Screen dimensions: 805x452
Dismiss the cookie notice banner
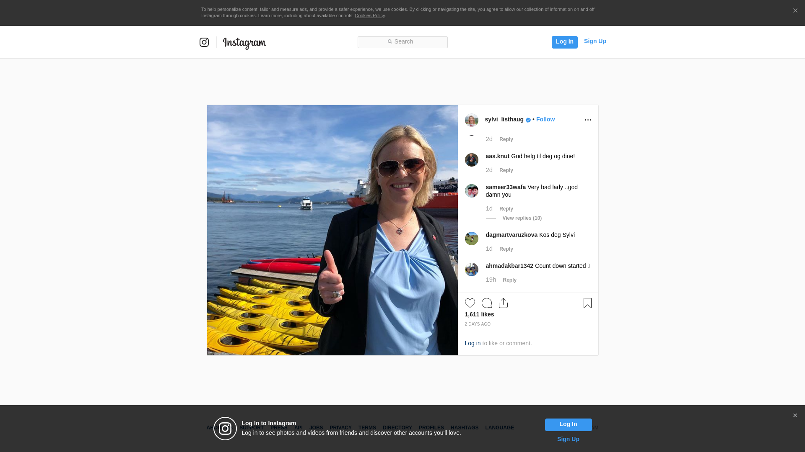tap(795, 11)
